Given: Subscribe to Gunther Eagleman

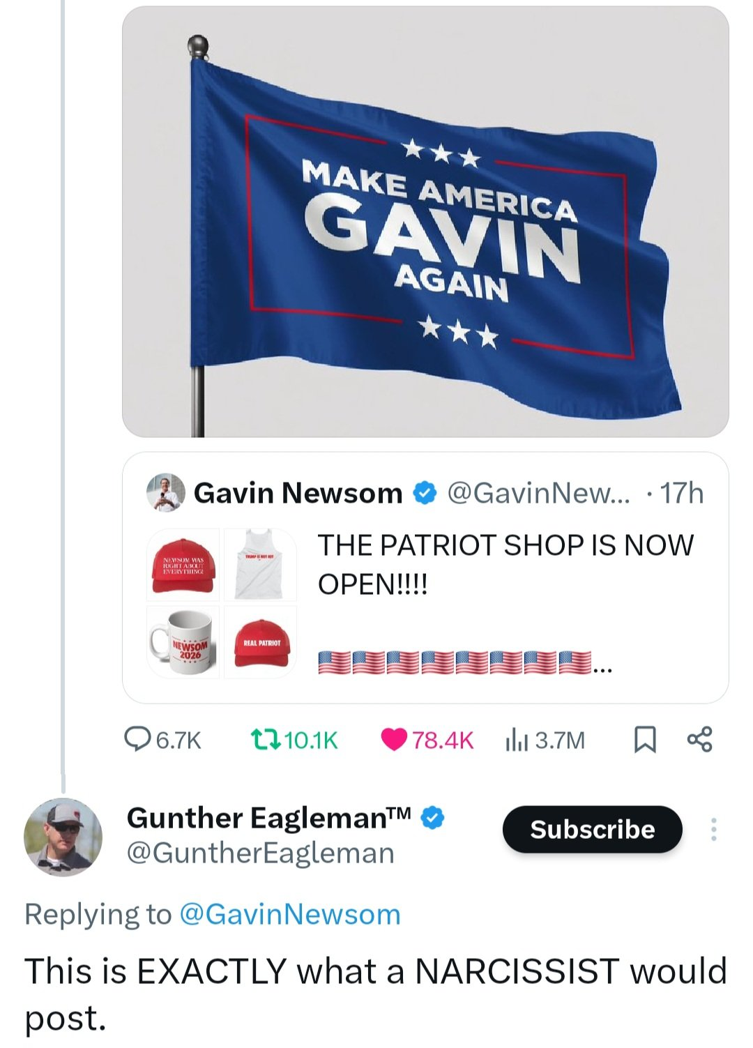Looking at the screenshot, I should coord(592,829).
